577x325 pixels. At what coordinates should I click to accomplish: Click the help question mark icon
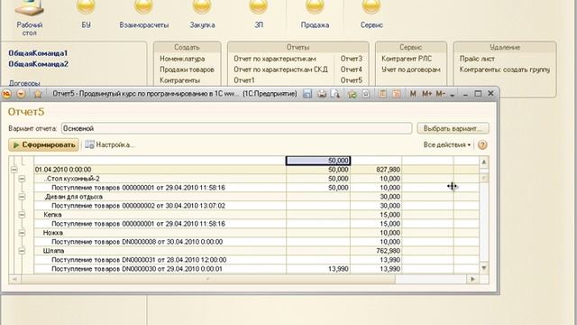pyautogui.click(x=482, y=144)
